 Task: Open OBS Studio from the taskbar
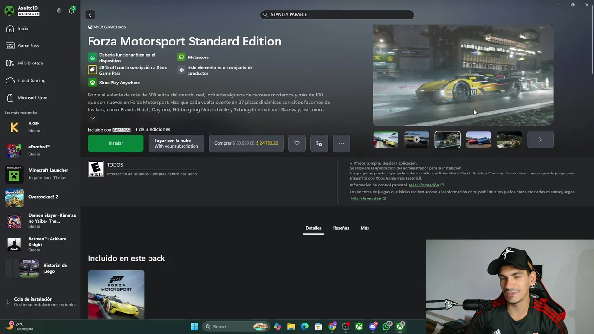click(346, 327)
